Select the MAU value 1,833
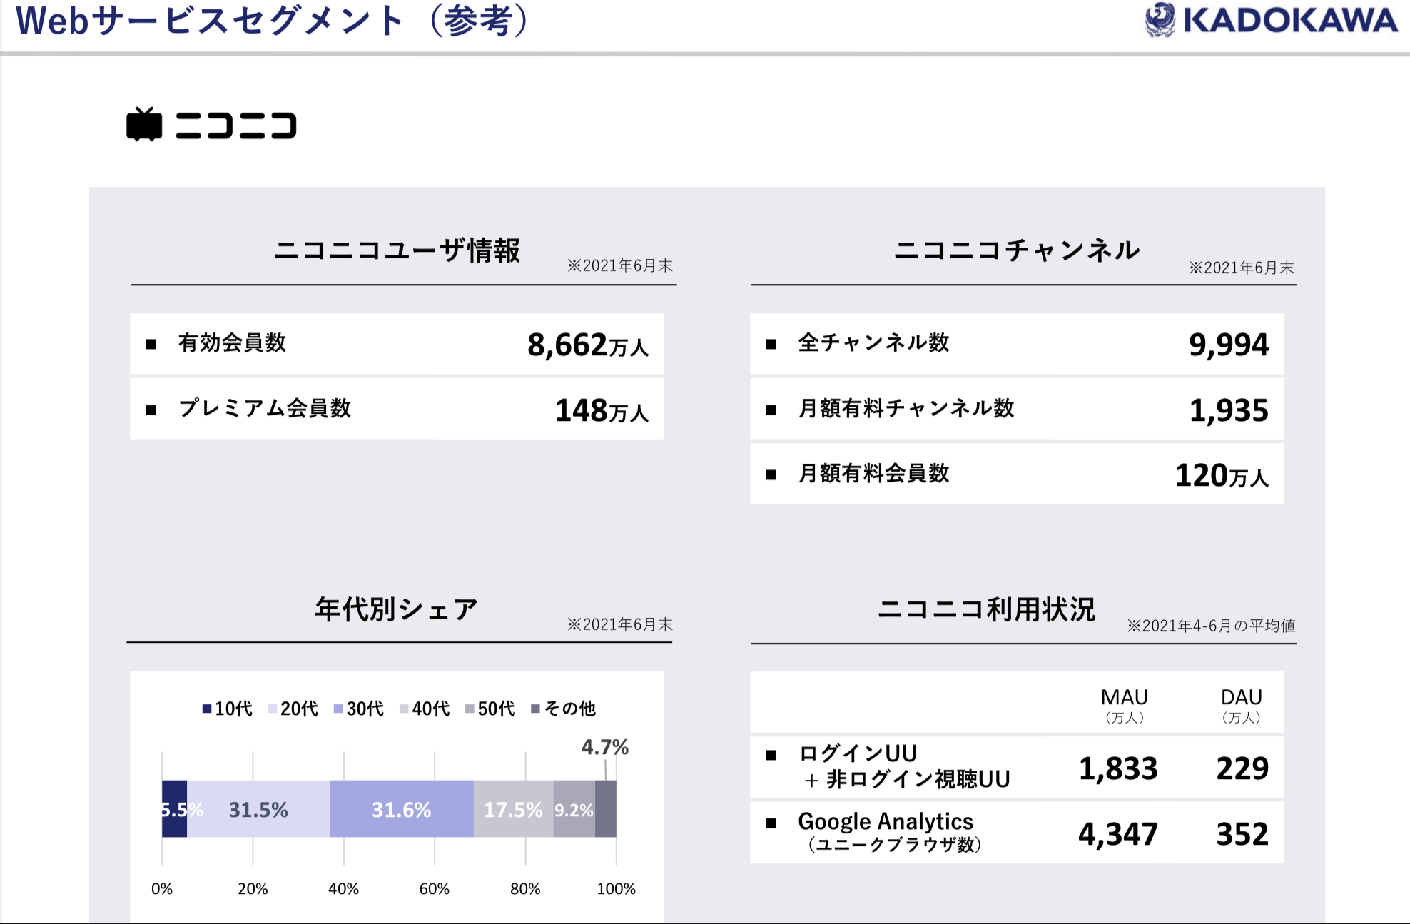This screenshot has width=1410, height=924. point(1118,769)
